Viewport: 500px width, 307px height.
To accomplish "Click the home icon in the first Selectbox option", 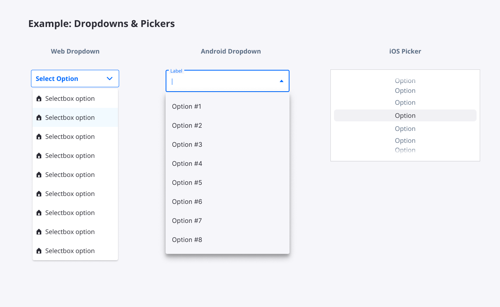I will 39,99.
